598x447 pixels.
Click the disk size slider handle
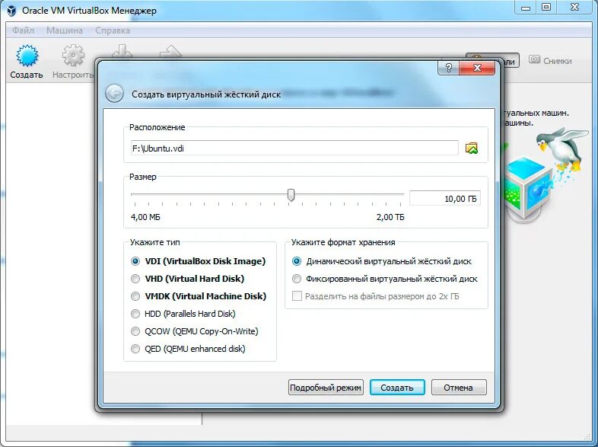point(291,195)
